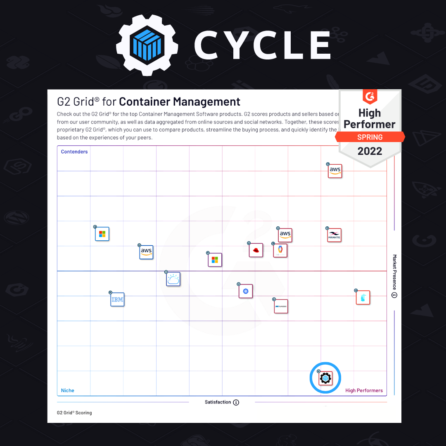This screenshot has height=446, width=446.
Task: Click the large Cycle gear logo in the header
Action: [147, 45]
